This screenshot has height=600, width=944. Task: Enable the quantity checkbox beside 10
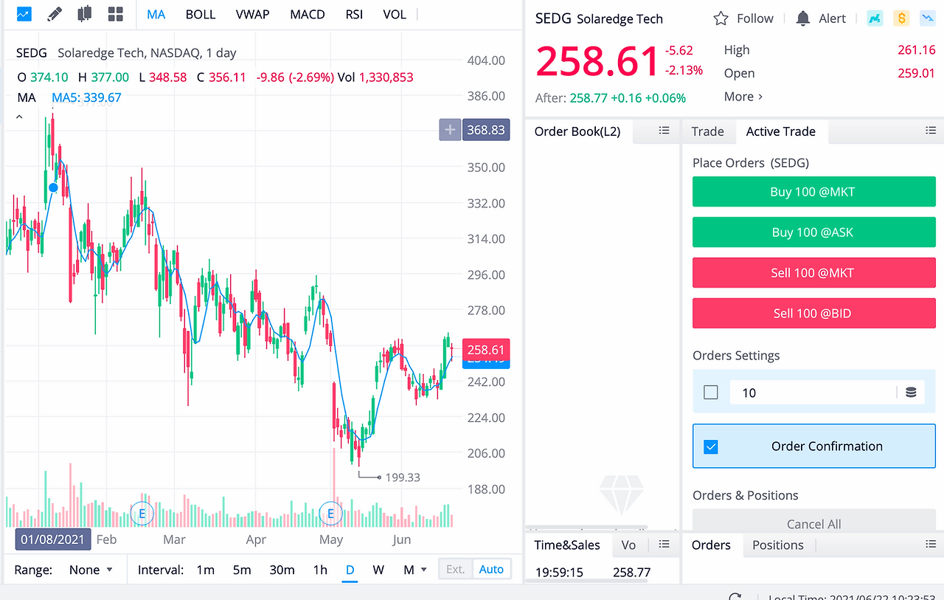click(711, 393)
